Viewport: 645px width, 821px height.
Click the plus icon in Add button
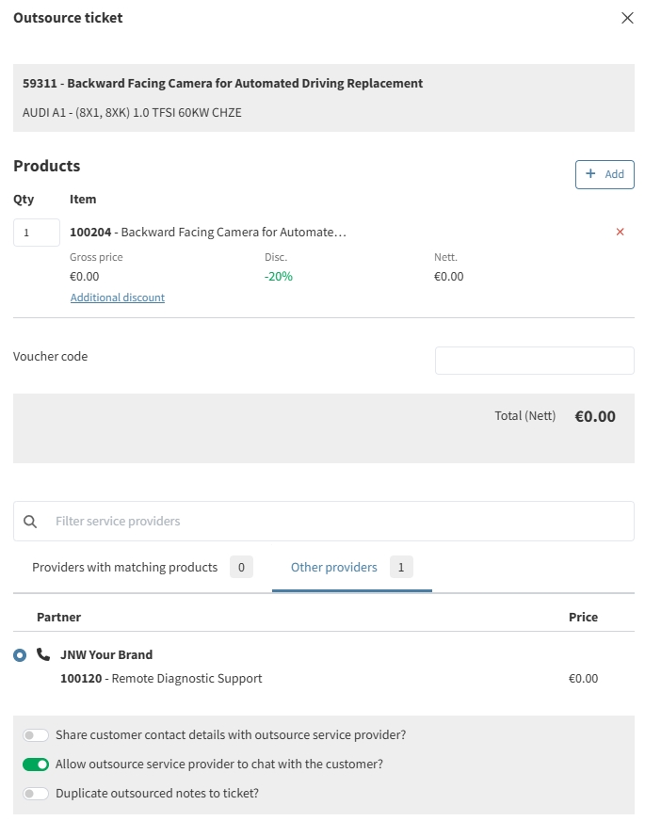click(x=590, y=174)
